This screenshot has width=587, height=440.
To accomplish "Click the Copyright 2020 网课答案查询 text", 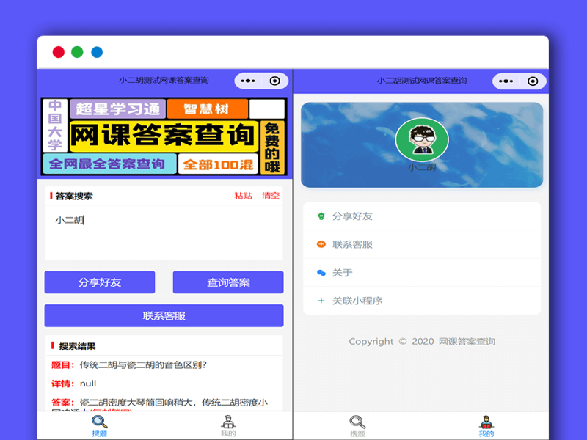I will 422,342.
